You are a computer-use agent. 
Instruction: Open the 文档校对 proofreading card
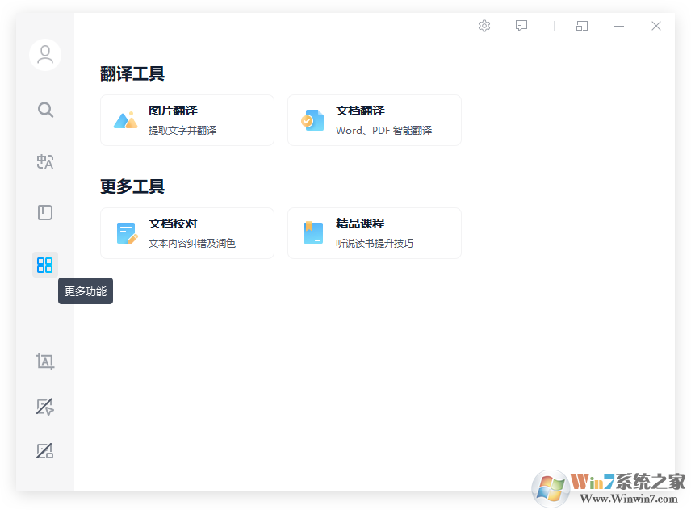[187, 232]
